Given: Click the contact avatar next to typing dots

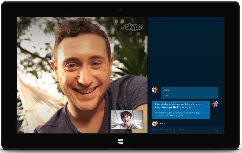Looking at the screenshot, I should point(155,123).
